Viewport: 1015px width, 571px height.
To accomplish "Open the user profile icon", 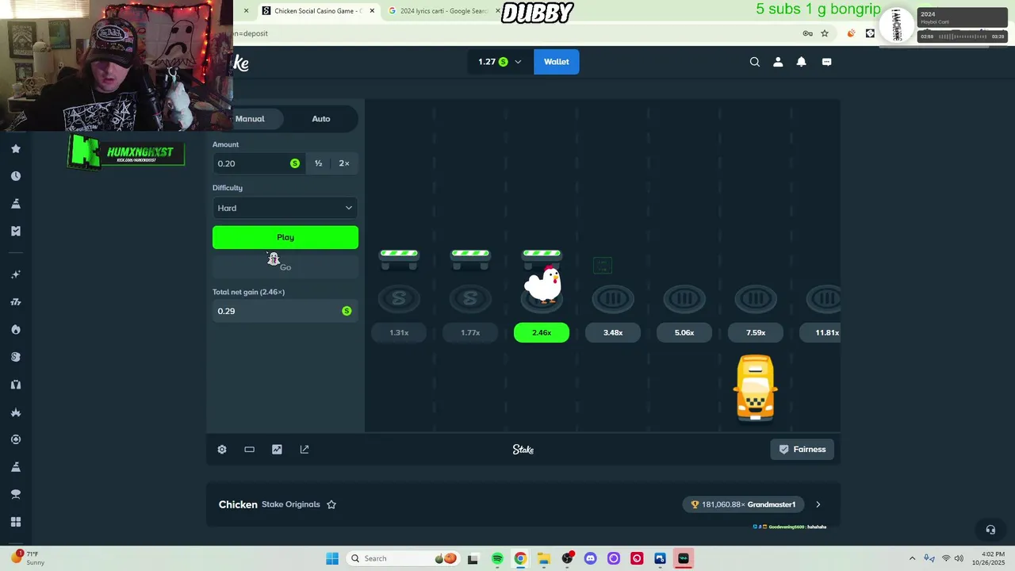I will (778, 62).
